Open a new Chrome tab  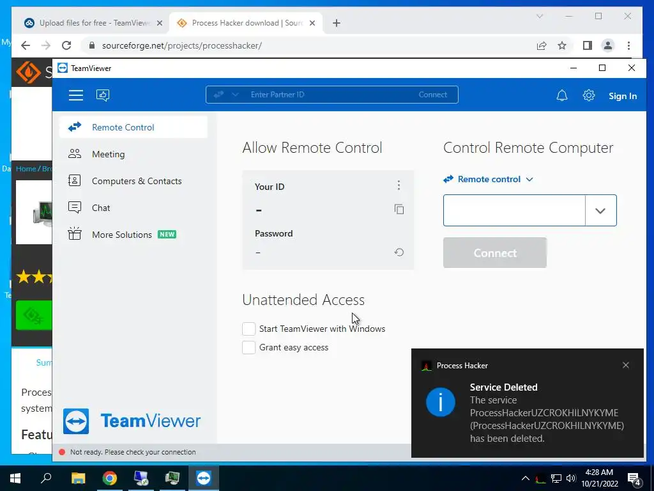pyautogui.click(x=337, y=23)
